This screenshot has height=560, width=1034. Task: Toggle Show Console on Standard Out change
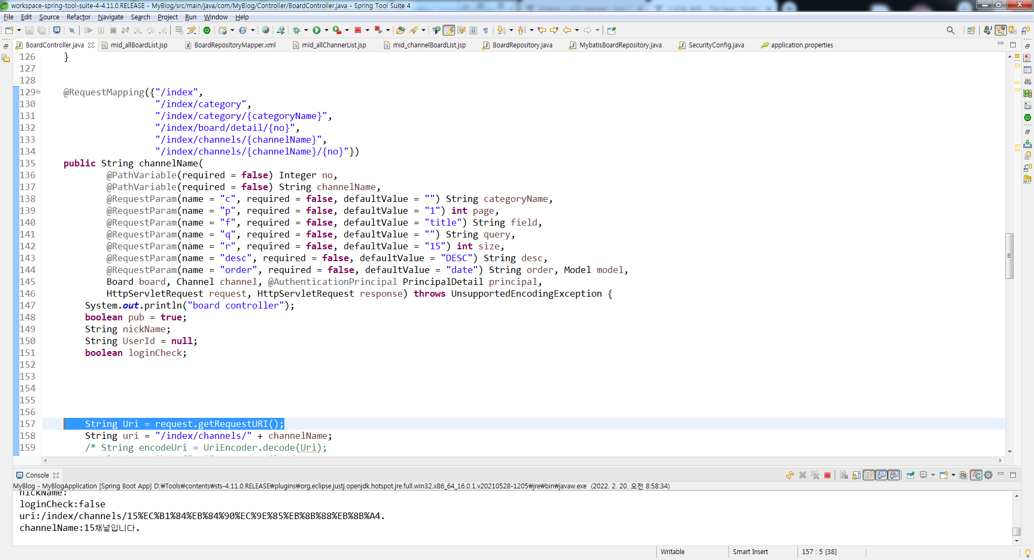[x=881, y=475]
